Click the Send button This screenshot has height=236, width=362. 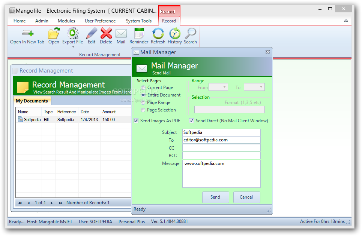pyautogui.click(x=215, y=197)
